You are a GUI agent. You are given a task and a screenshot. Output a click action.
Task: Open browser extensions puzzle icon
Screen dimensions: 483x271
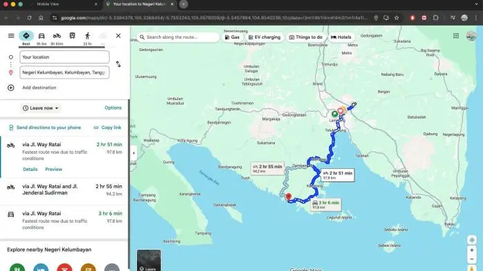click(x=435, y=18)
